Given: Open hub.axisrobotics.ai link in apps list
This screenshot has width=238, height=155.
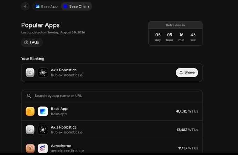Looking at the screenshot, I should (67, 132).
